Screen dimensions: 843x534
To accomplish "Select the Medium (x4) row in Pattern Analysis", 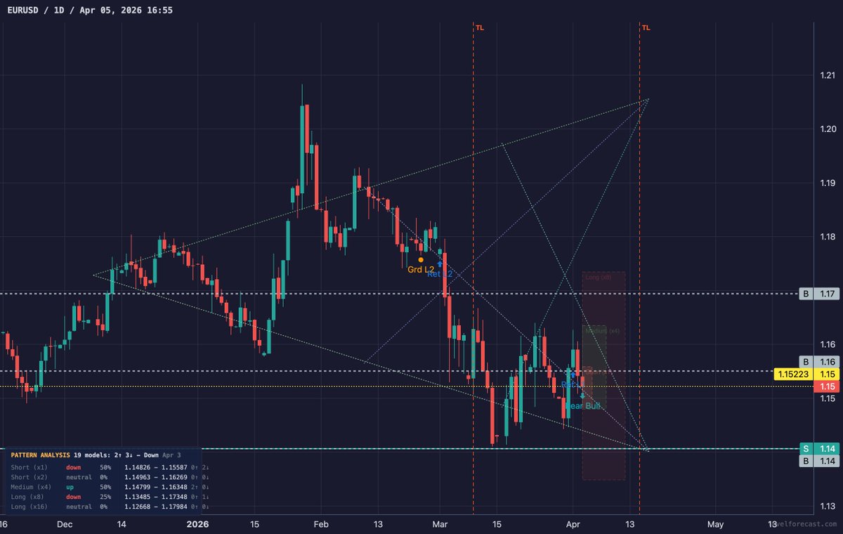I will coord(110,486).
